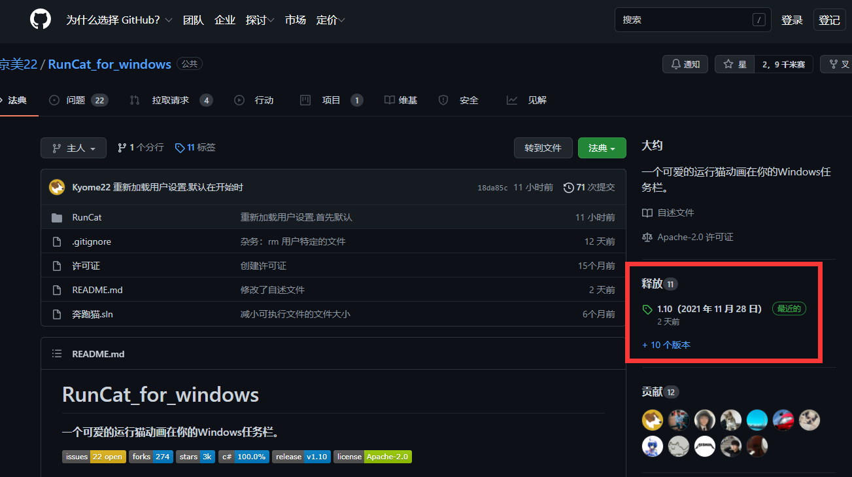Click the 行动 actions play icon
The width and height of the screenshot is (852, 477).
[x=239, y=100]
